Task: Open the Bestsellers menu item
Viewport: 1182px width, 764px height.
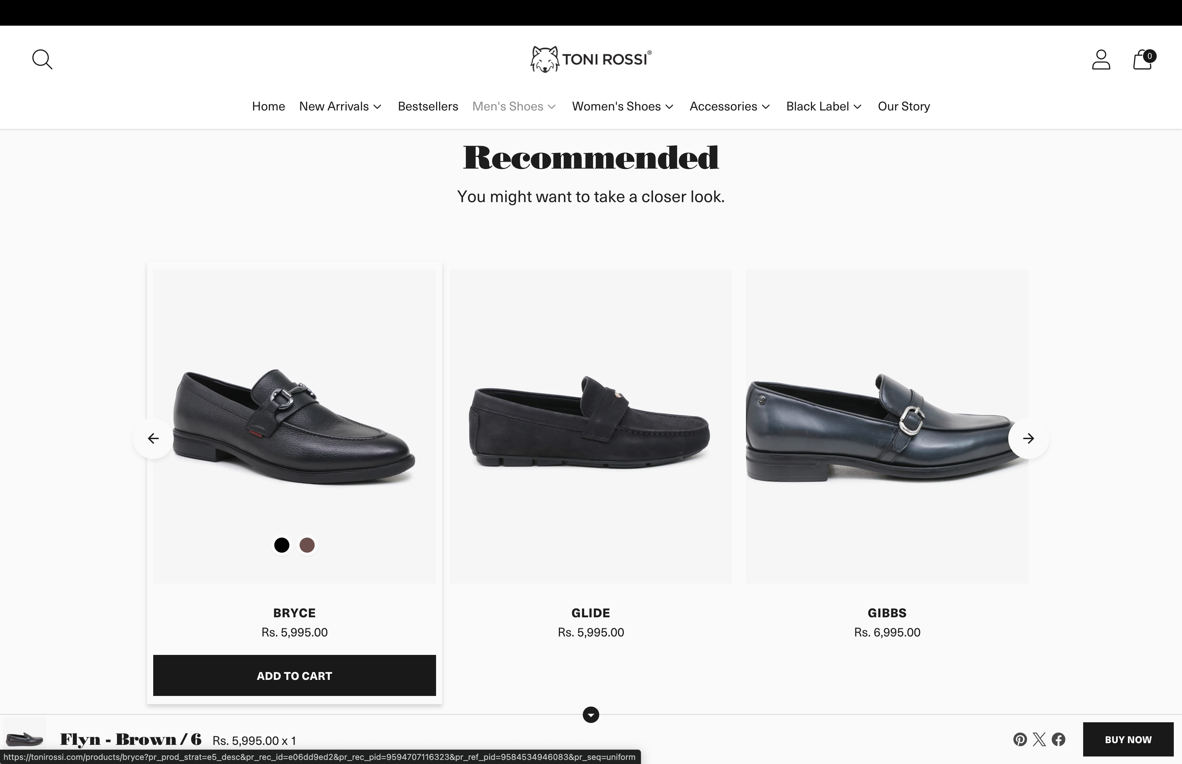Action: pos(428,107)
